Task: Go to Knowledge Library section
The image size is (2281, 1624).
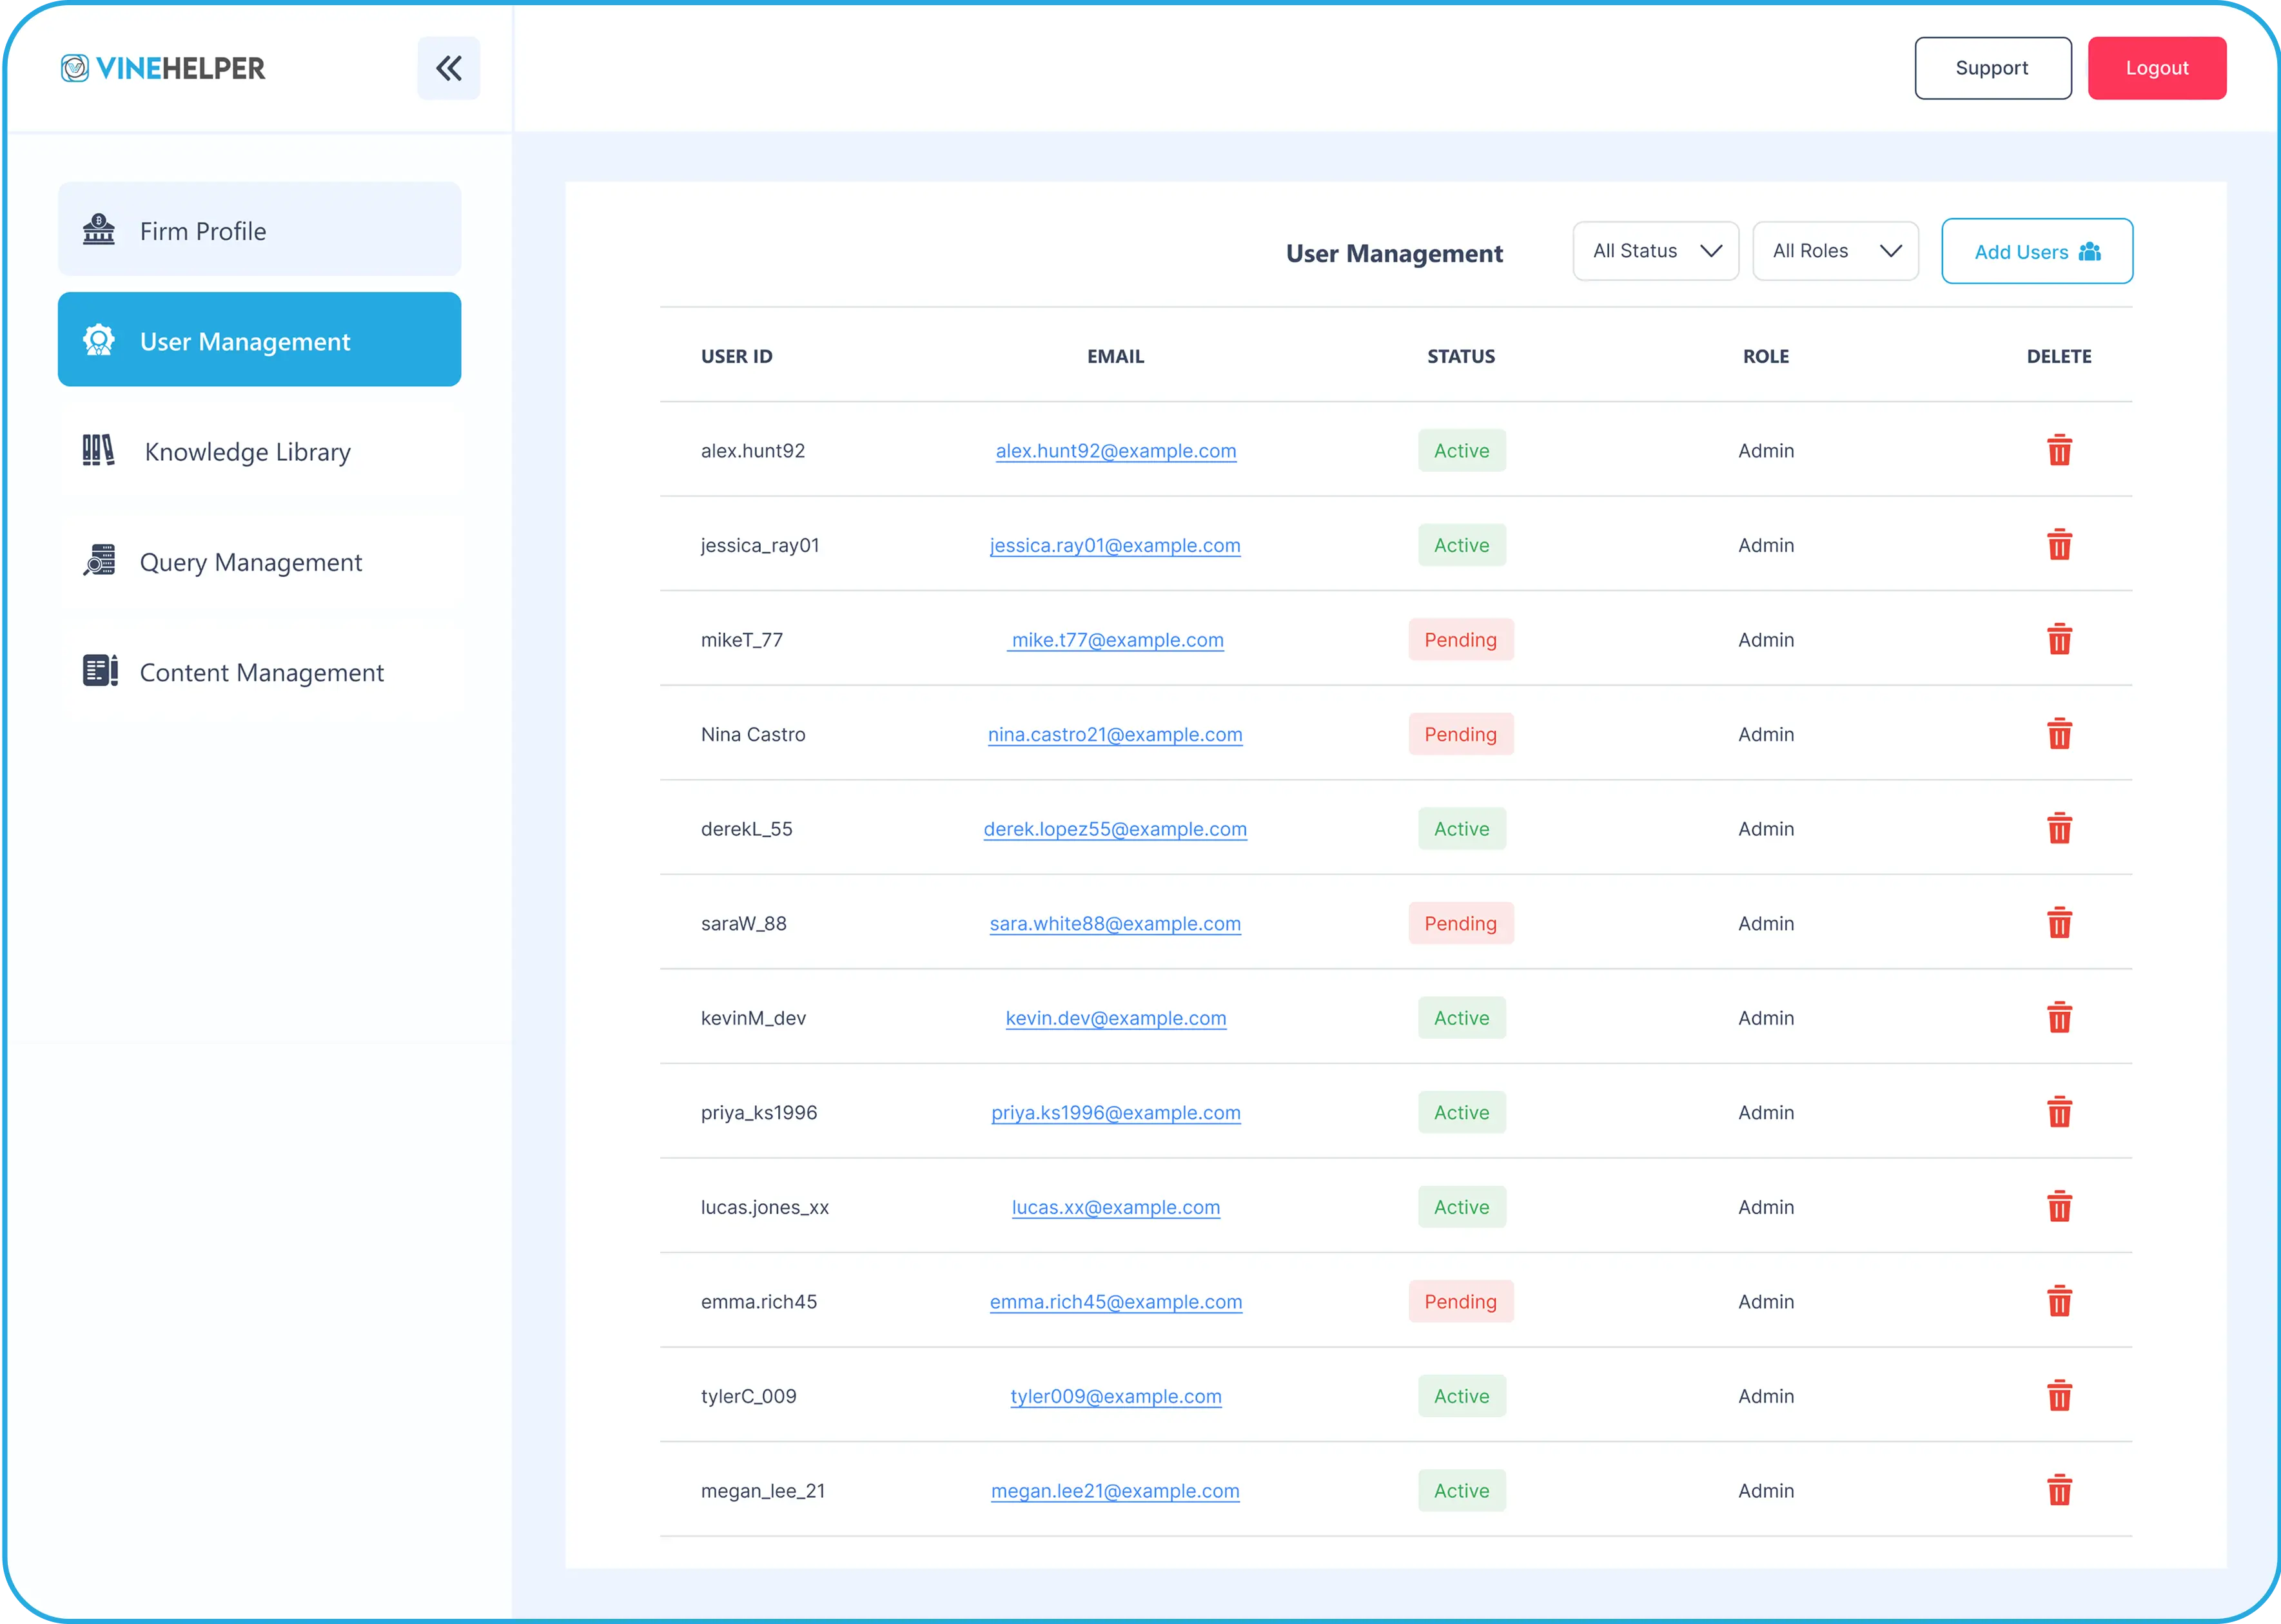Action: point(259,451)
